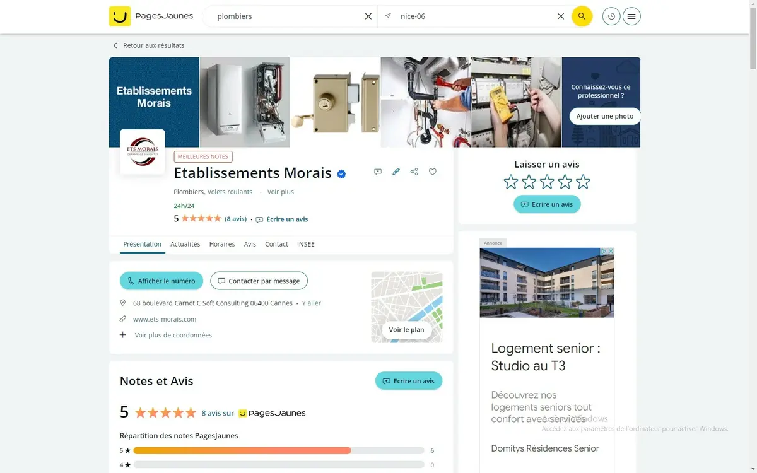Click 'Ecrire un avis' in Notes et Avis
This screenshot has width=757, height=473.
tap(409, 381)
